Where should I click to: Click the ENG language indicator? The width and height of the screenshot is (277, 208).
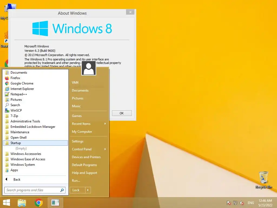coord(251,203)
